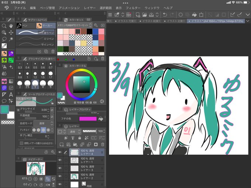The image size is (251, 188).
Task: Hide layer レイヤー 1 with eye icon
Action: (60, 160)
